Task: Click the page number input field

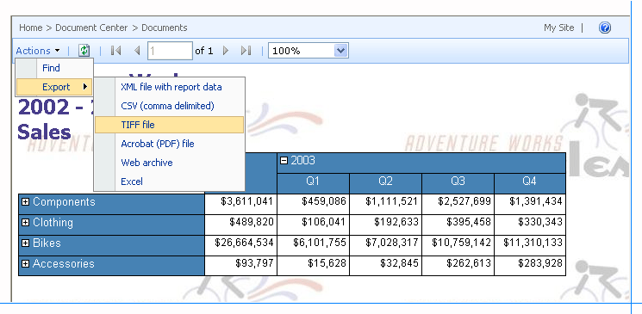Action: coord(170,51)
